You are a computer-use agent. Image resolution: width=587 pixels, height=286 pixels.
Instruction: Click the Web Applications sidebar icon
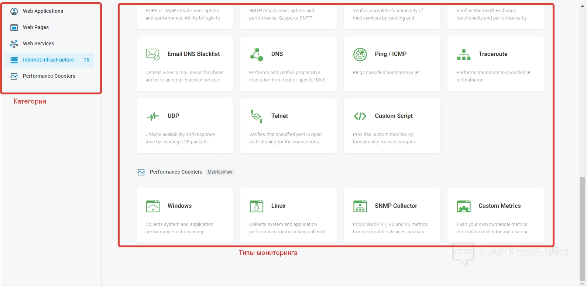coord(14,11)
